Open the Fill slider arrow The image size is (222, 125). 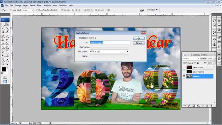[x=214, y=63]
